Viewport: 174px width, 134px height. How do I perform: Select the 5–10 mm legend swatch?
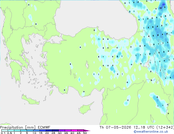tap(30, 130)
